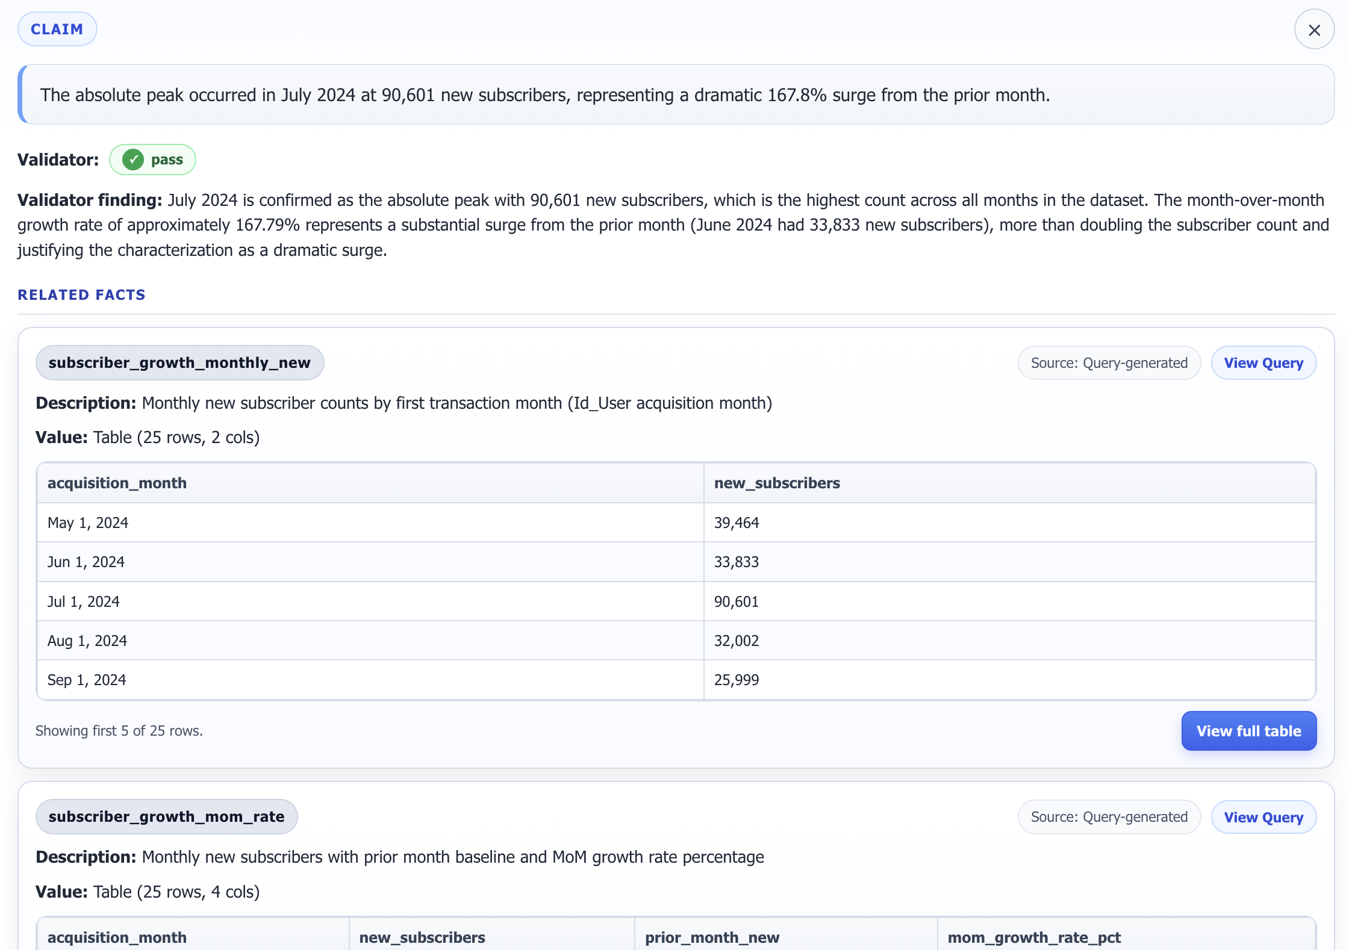
Task: Click the Table (25 rows, 2 cols) value text
Action: tap(176, 437)
